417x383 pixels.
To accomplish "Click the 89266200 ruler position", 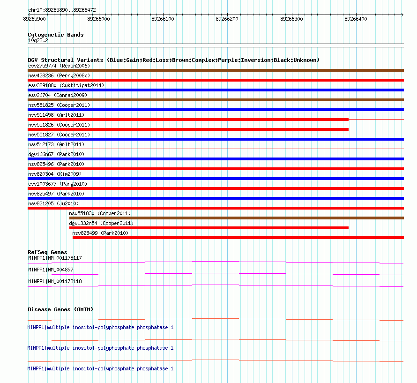I will pyautogui.click(x=227, y=19).
